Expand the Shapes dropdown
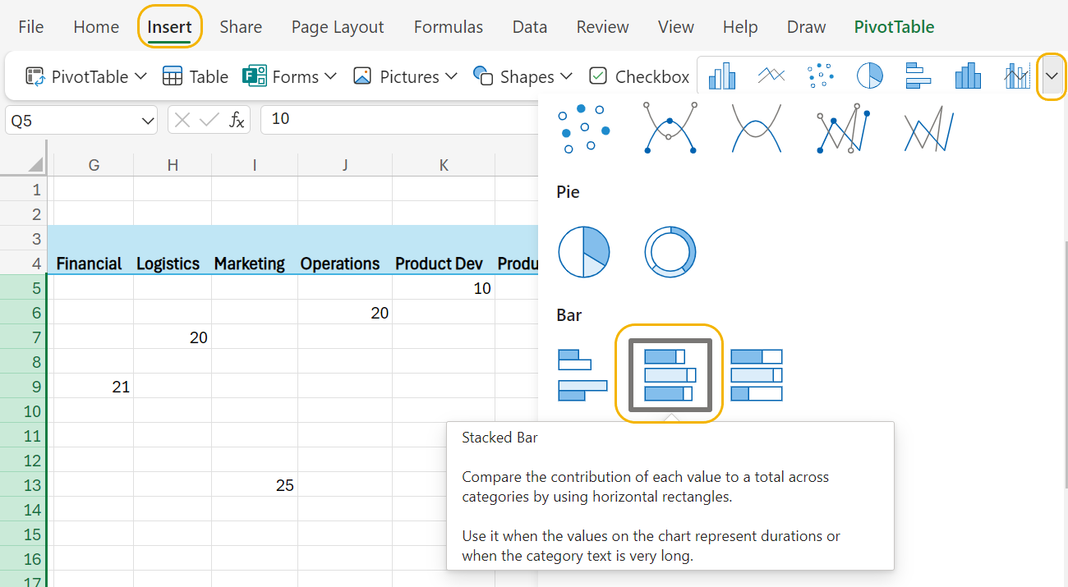This screenshot has width=1068, height=587. coord(523,76)
